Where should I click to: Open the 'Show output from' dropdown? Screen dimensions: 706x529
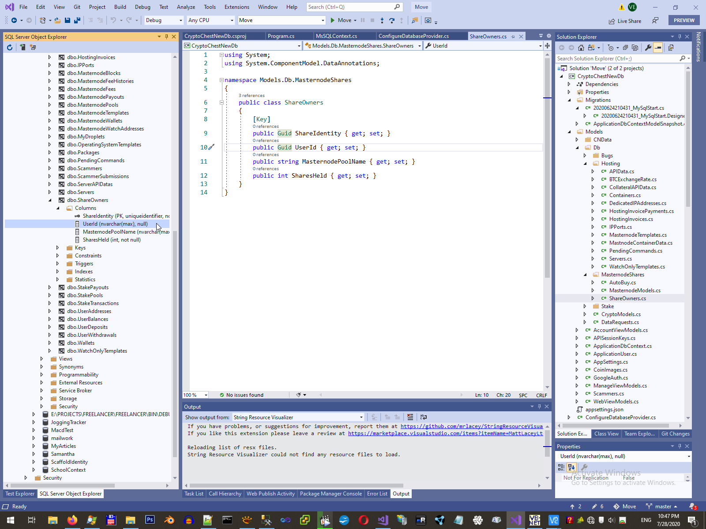[298, 417]
